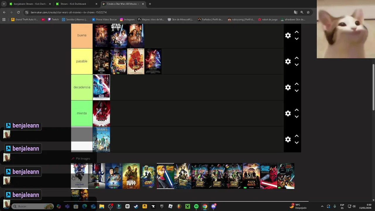Viewport: 375px width, 211px height.
Task: Reload the TierMaker page
Action: point(18,12)
